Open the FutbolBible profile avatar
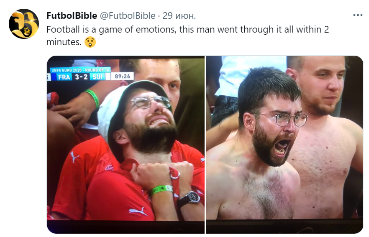Screen dimensions: 369x237 coord(24,24)
